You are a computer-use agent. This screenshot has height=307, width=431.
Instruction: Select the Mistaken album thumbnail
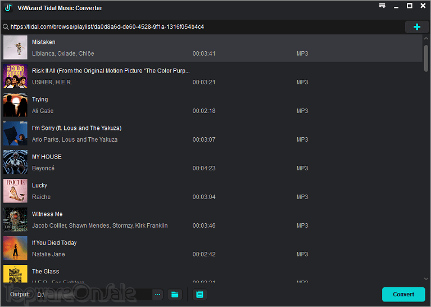tap(15, 47)
